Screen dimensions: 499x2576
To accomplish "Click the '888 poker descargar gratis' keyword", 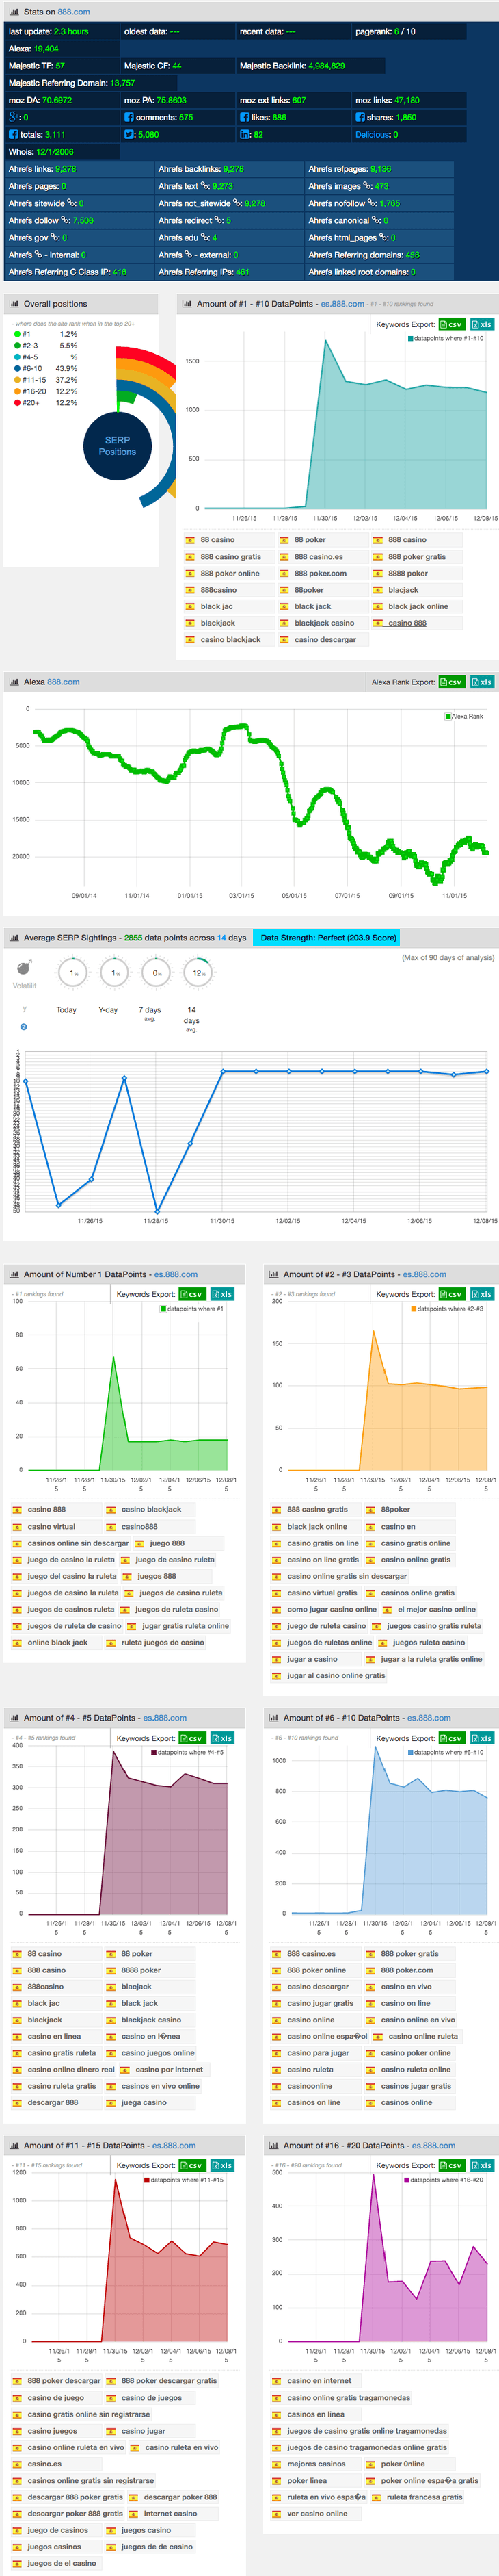I will (169, 2380).
